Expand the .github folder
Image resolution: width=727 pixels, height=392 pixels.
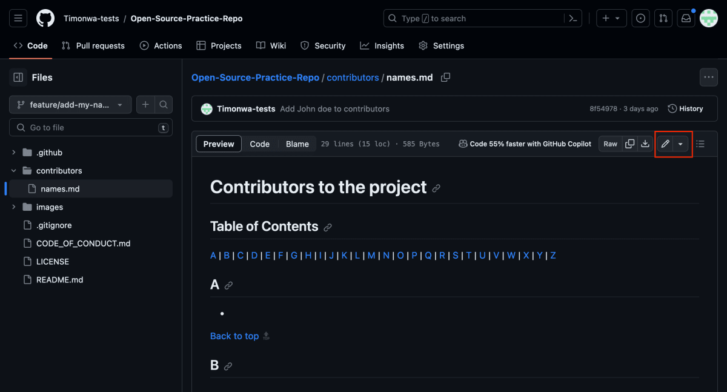tap(14, 153)
